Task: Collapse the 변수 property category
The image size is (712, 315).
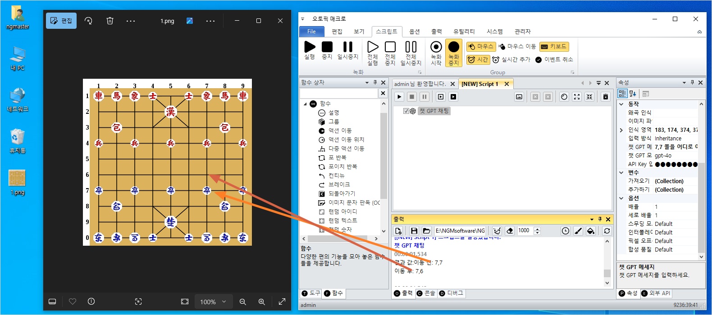Action: [621, 172]
